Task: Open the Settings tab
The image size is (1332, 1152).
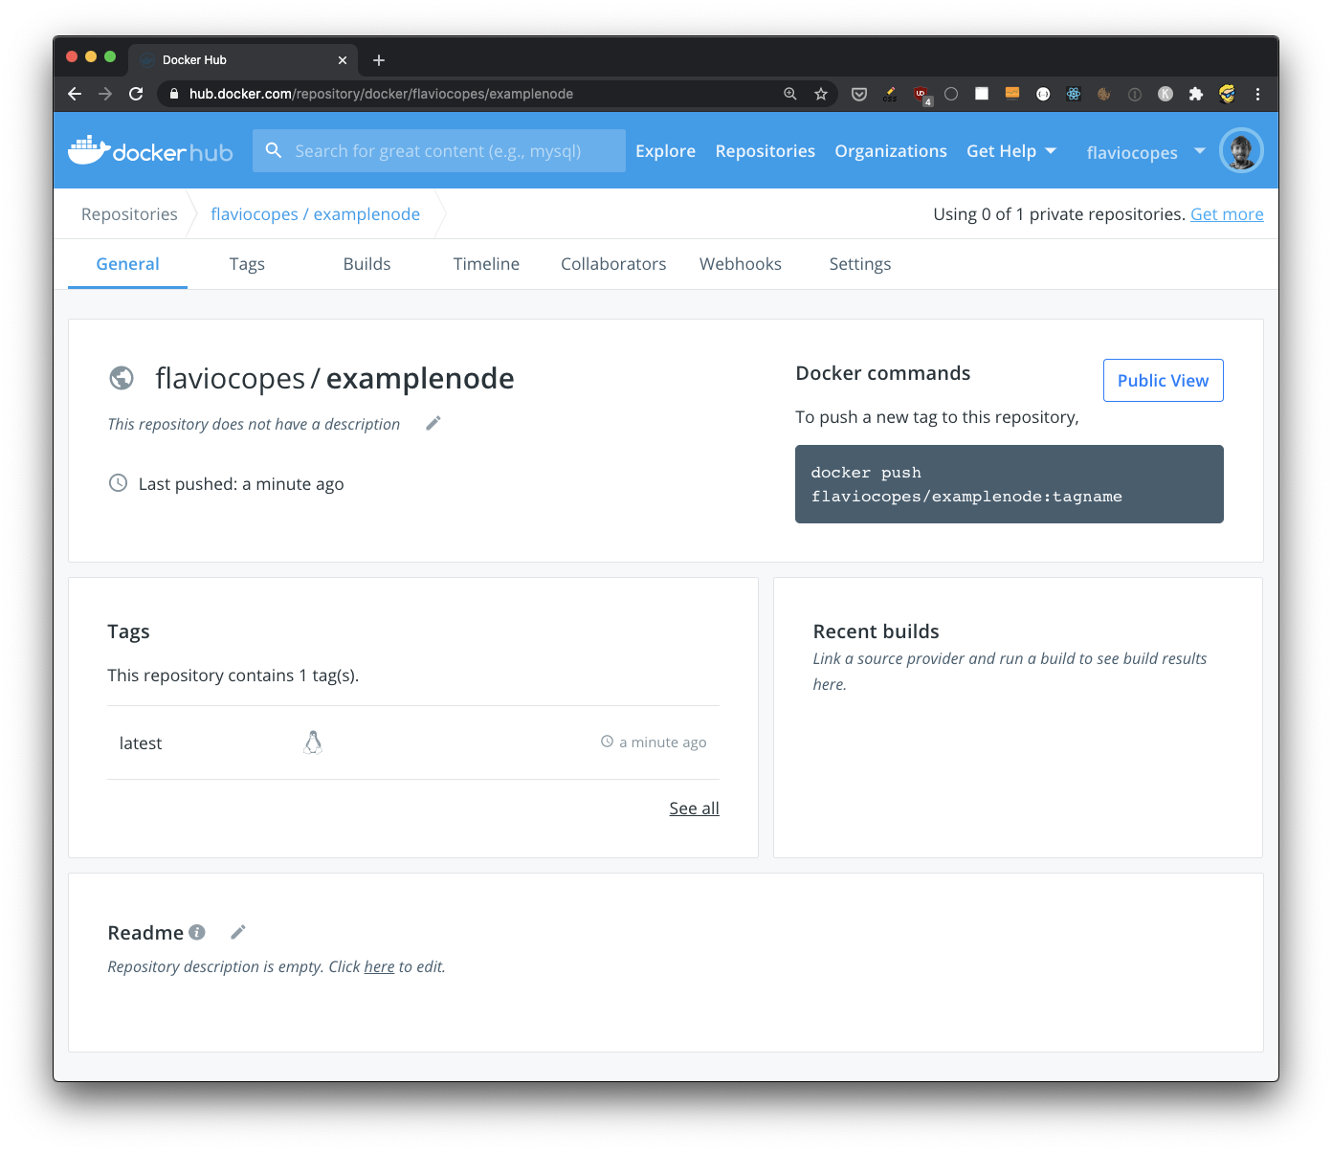Action: [x=859, y=264]
